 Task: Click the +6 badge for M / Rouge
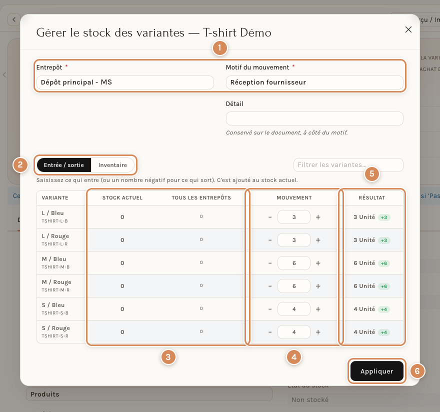coord(384,286)
